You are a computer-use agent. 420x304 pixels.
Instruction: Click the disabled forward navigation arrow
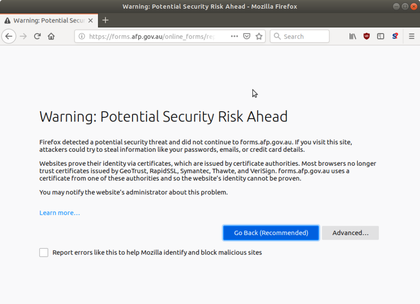click(23, 36)
